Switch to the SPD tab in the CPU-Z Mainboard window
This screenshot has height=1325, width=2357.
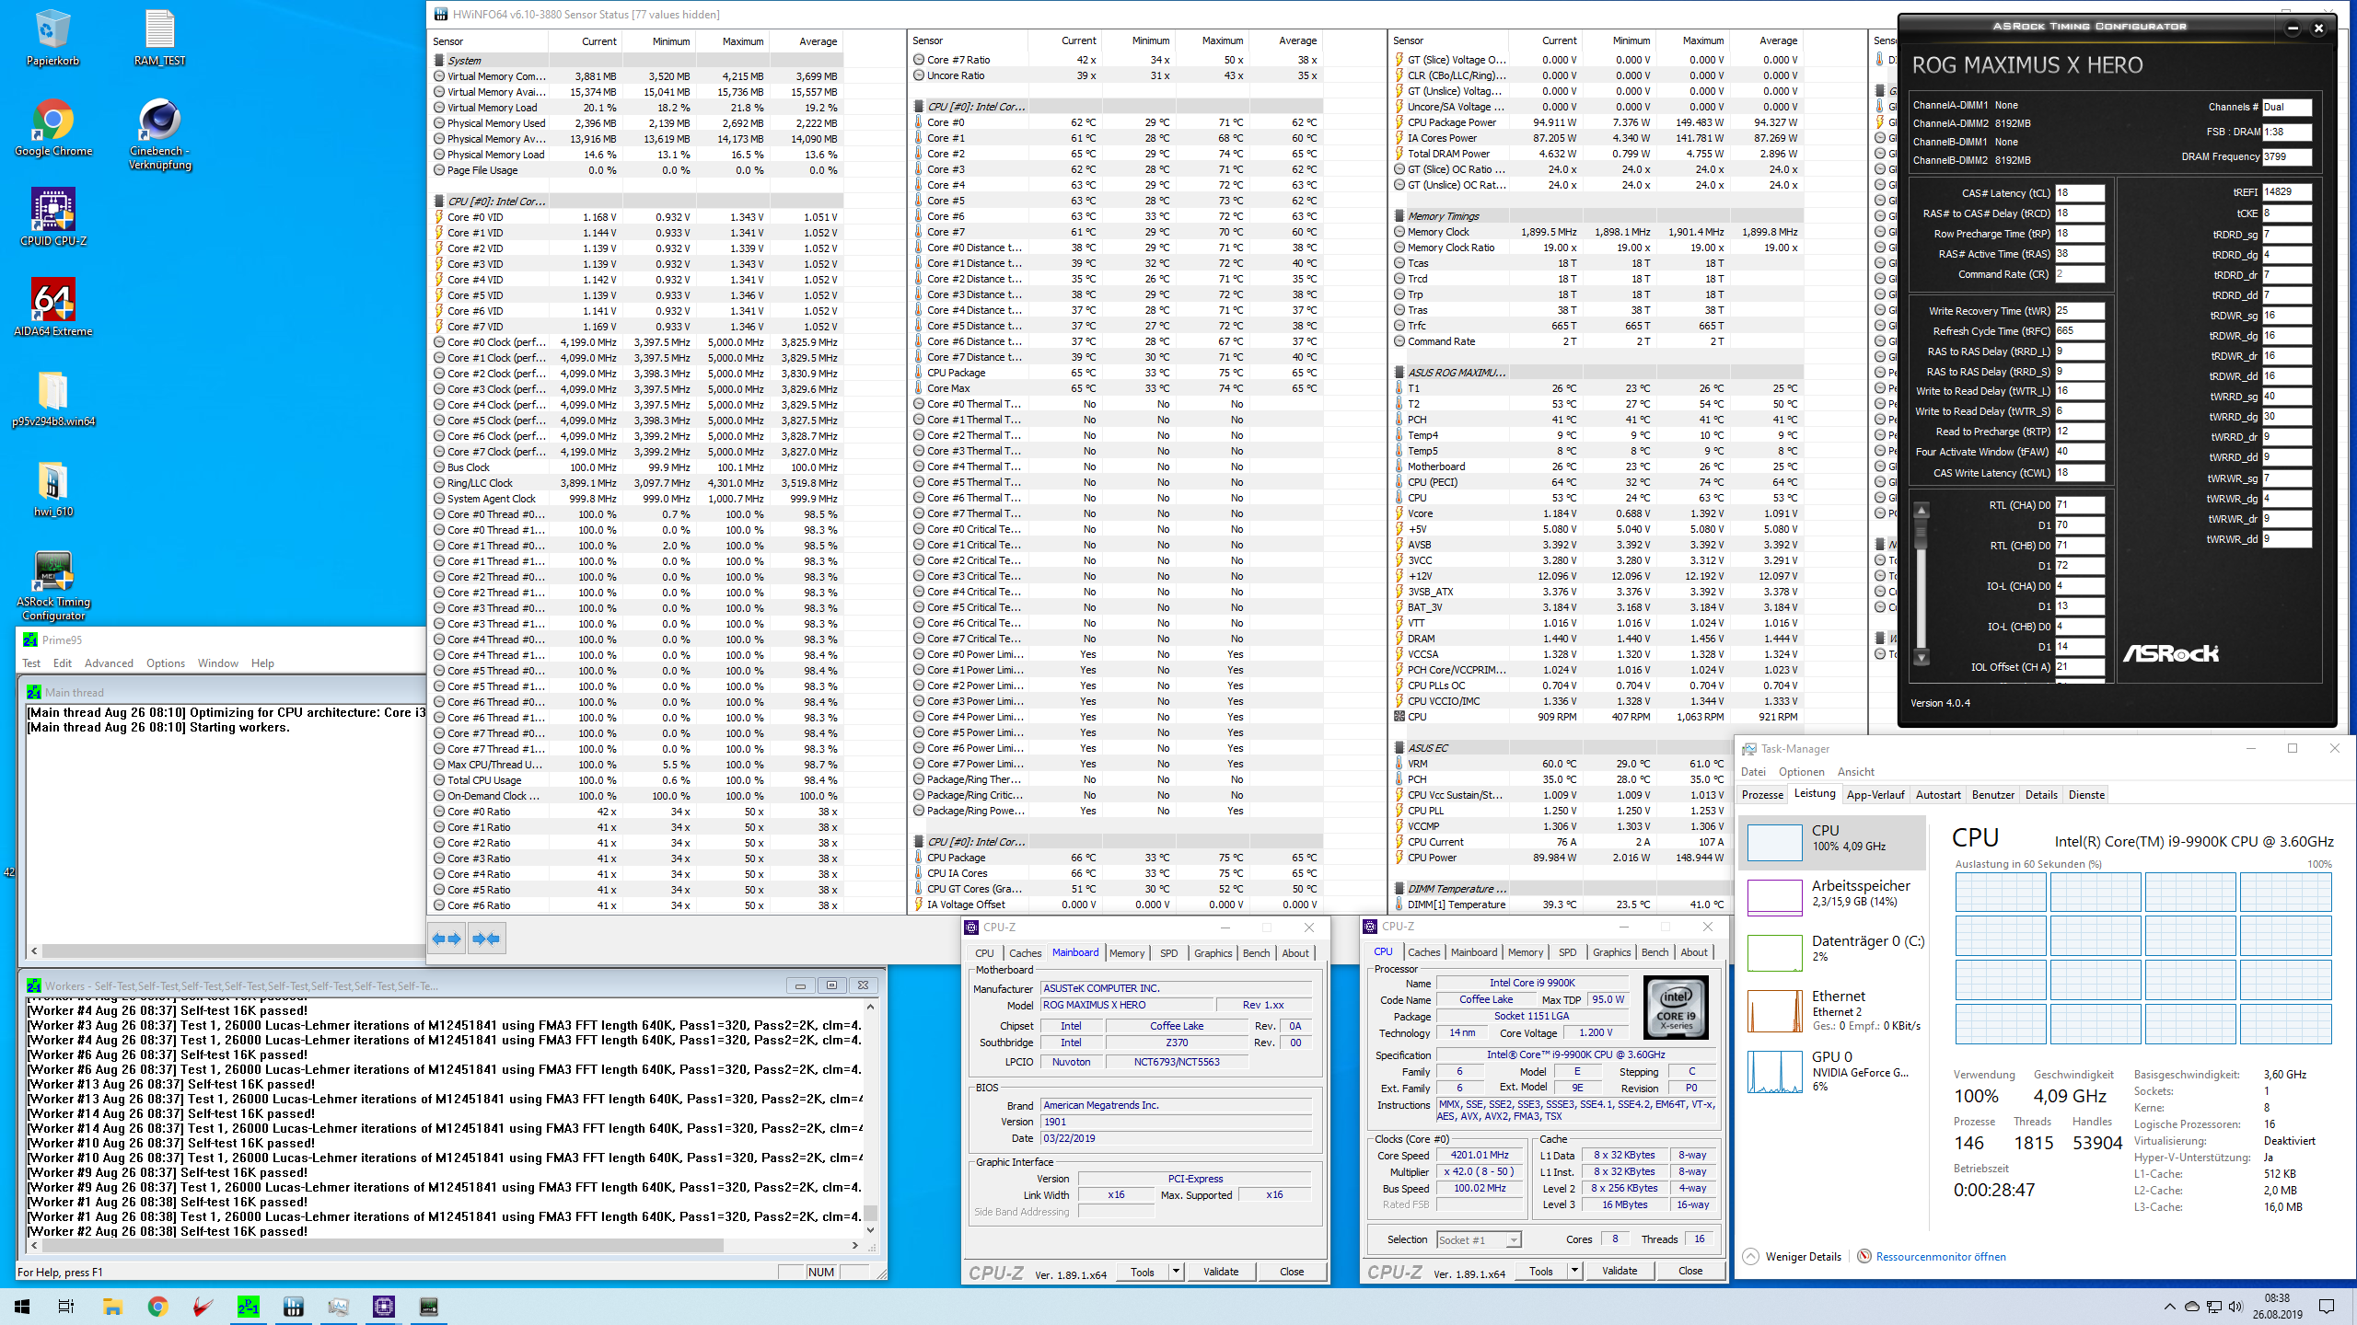tap(1168, 953)
